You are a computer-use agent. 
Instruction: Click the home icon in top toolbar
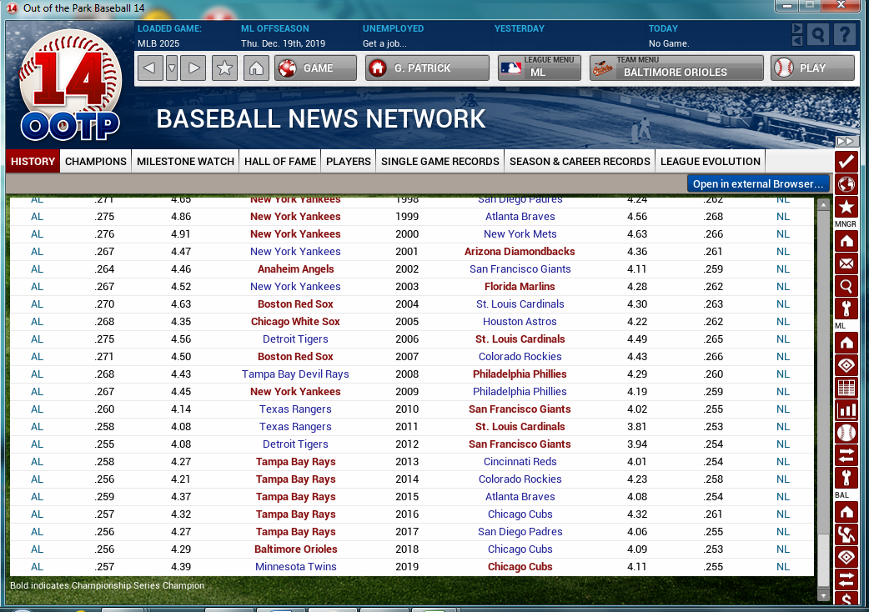(257, 68)
